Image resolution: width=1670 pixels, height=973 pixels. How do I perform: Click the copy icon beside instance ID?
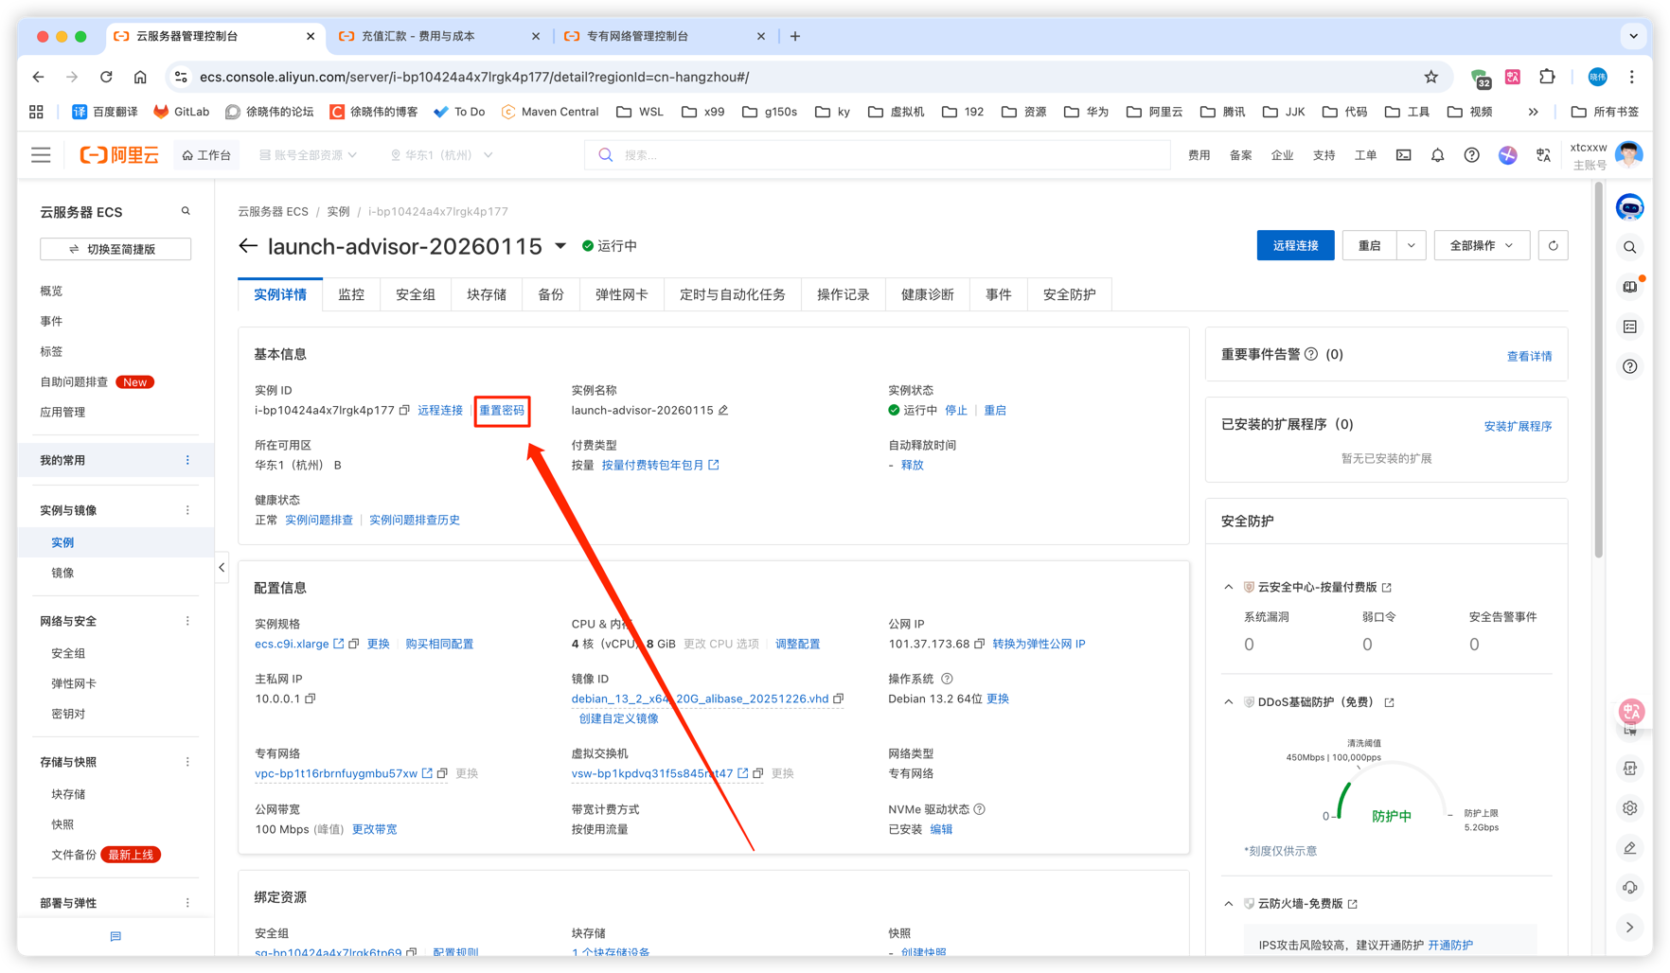(x=404, y=410)
